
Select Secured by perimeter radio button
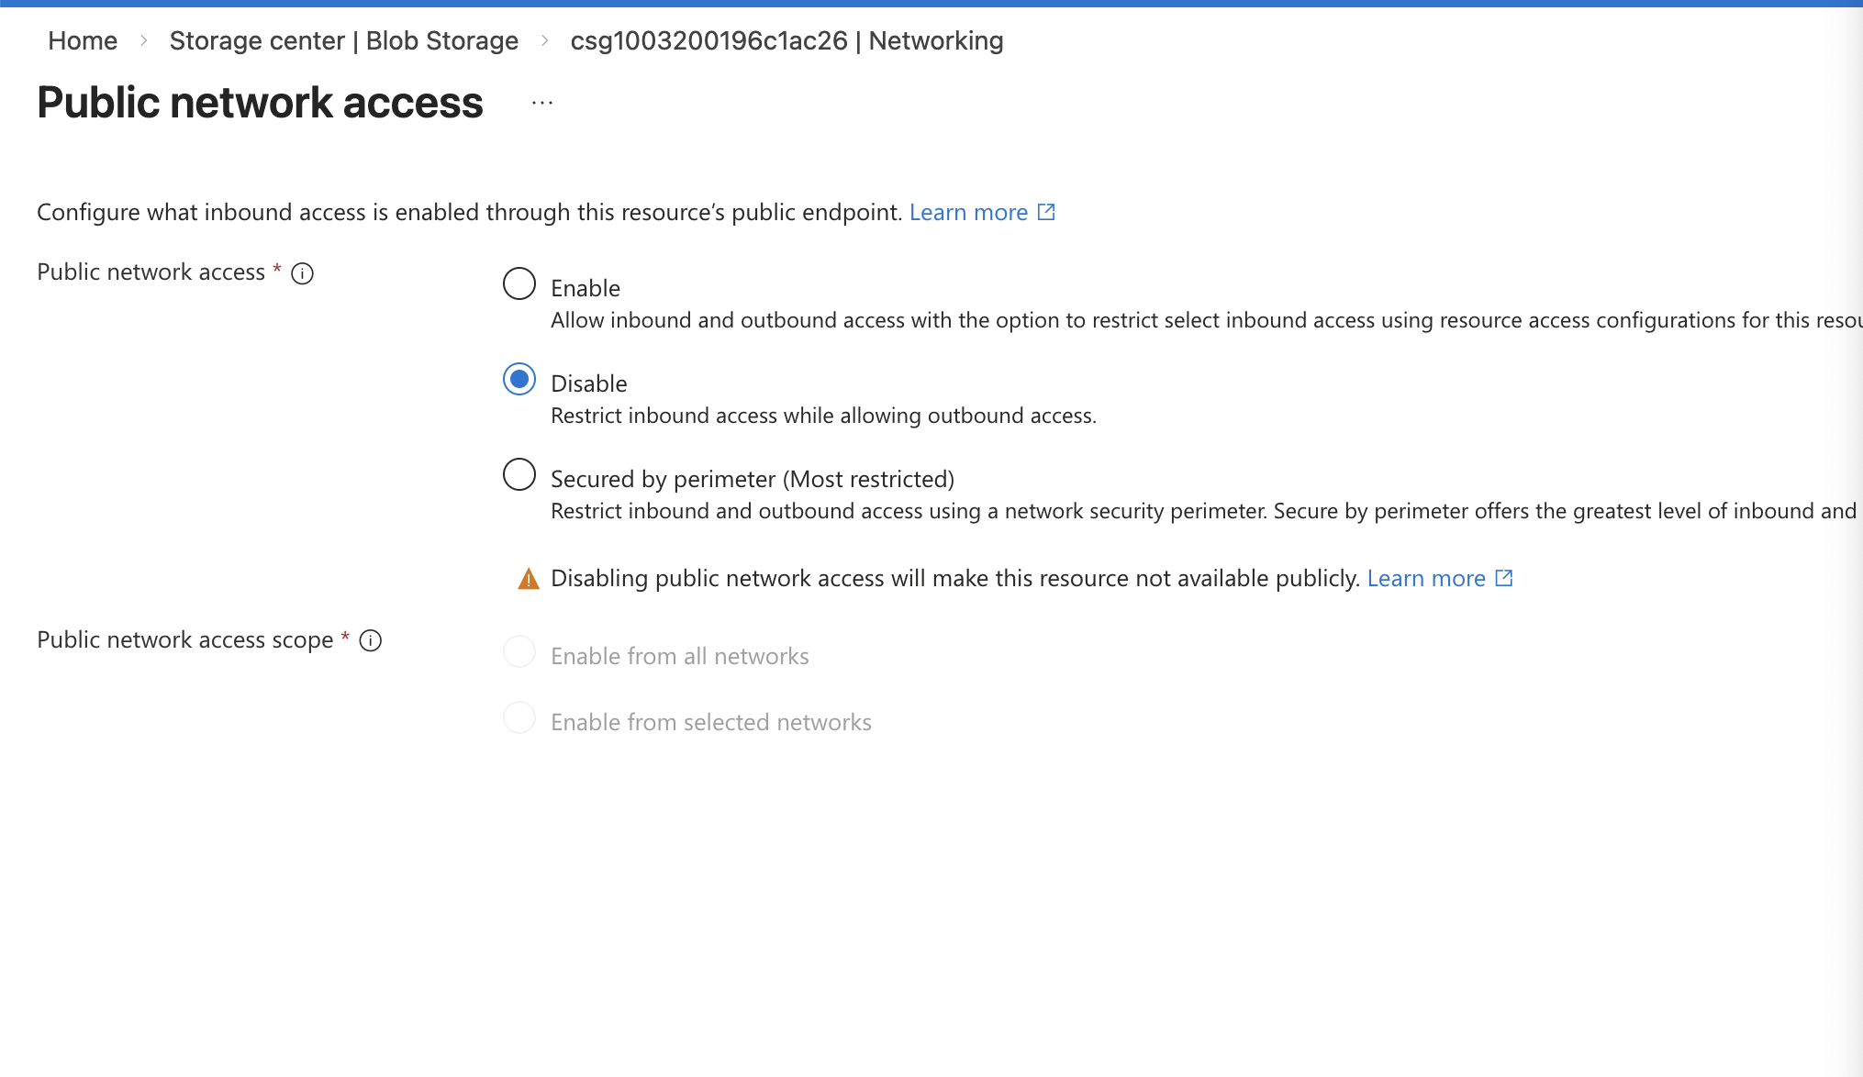pyautogui.click(x=519, y=474)
